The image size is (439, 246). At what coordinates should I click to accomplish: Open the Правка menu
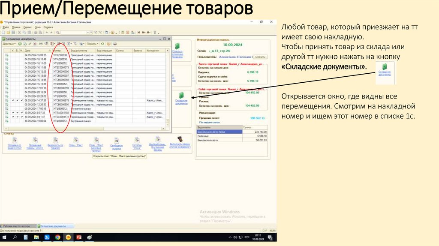(x=16, y=27)
